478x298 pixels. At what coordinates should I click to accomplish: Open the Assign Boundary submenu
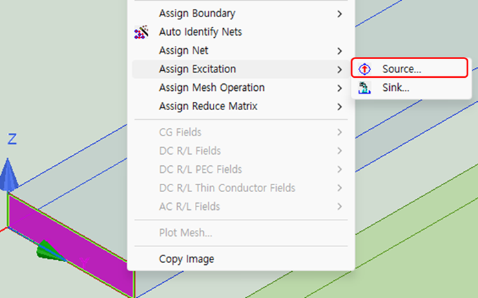[x=197, y=13]
